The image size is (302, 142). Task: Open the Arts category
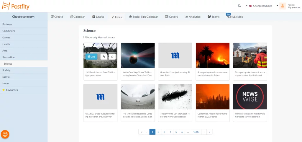24,50
